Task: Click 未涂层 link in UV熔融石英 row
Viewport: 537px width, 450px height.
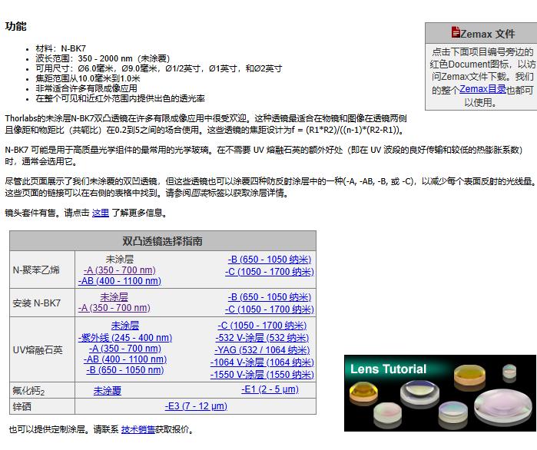Action: tap(125, 325)
